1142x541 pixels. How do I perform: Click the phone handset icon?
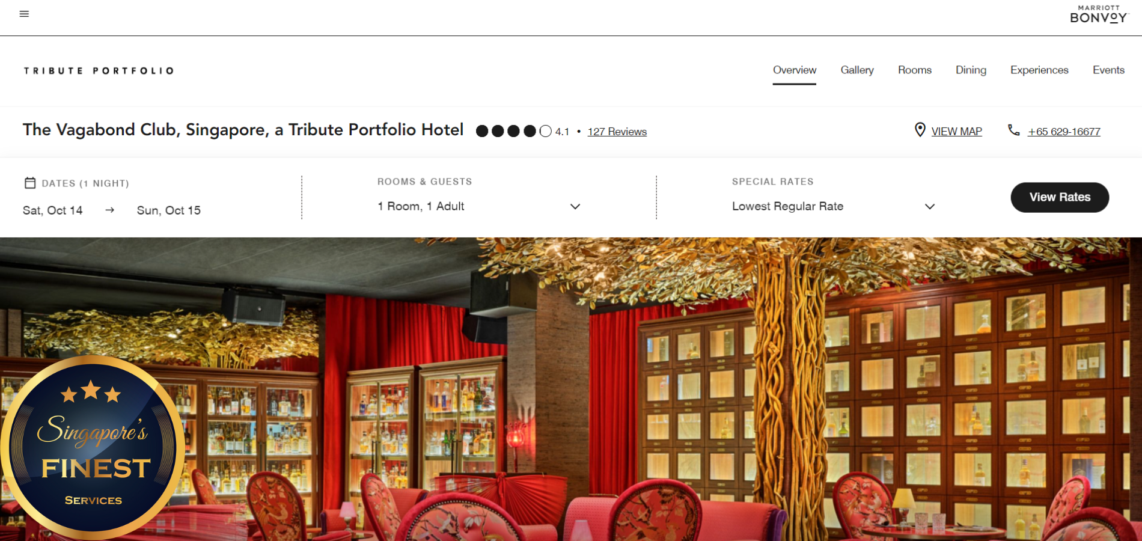click(x=1013, y=130)
